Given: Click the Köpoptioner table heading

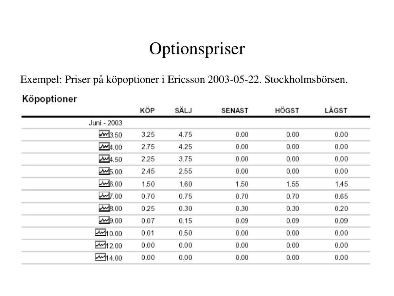Looking at the screenshot, I should (x=50, y=99).
